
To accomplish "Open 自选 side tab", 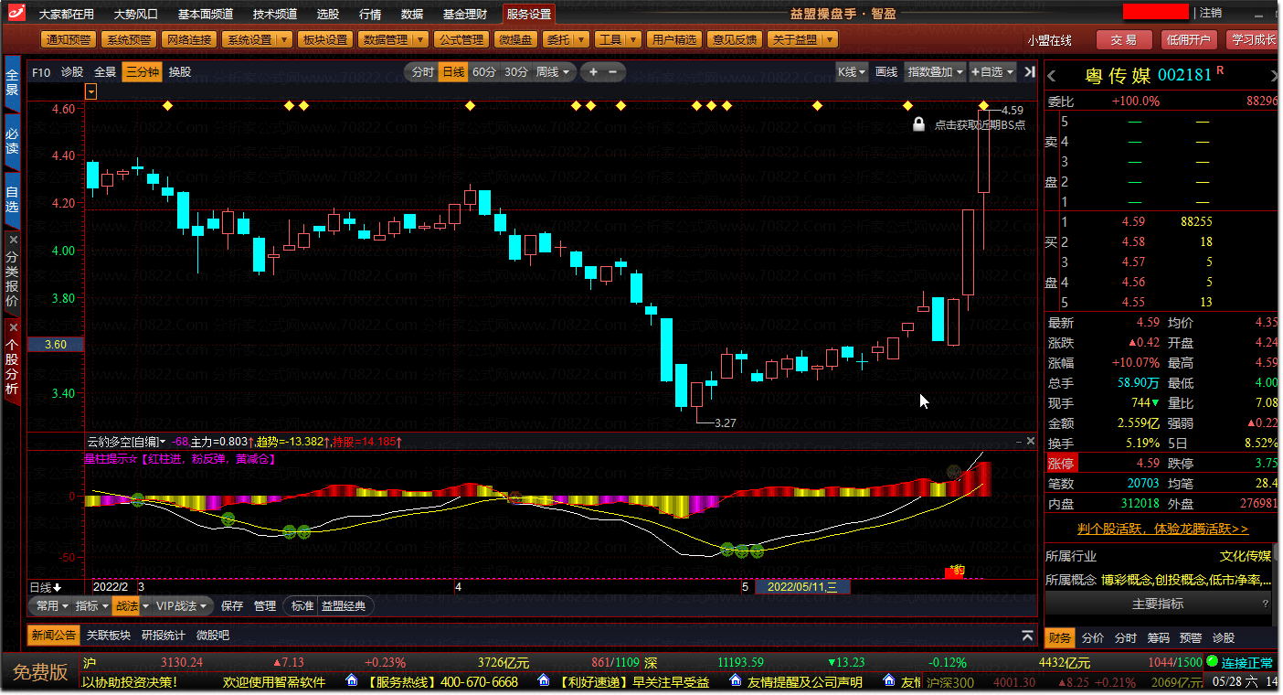I will pyautogui.click(x=12, y=199).
